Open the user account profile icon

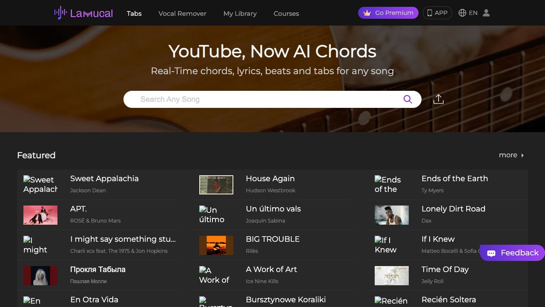pos(486,13)
